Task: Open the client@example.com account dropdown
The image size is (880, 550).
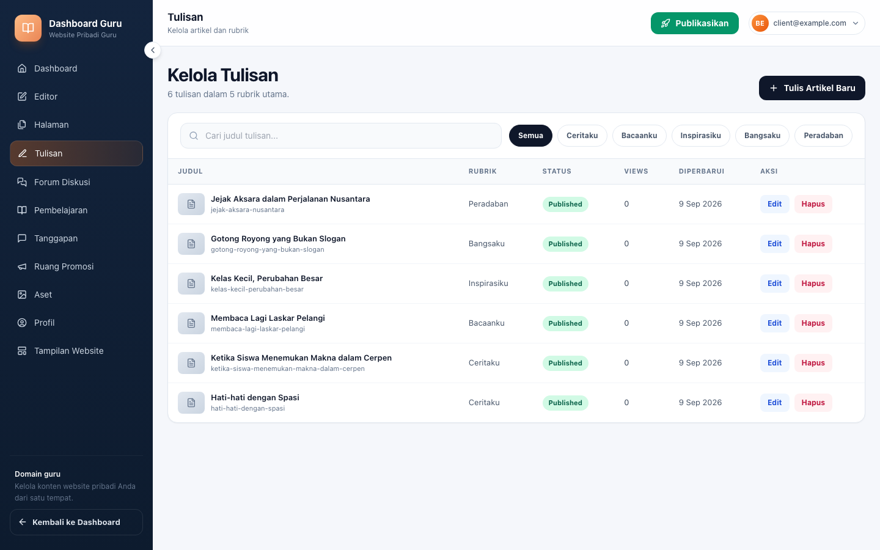Action: coord(807,23)
